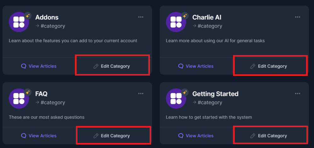Screen dimensions: 314x148
Task: Open the three-dot menu on Getting Started card
Action: [298, 94]
